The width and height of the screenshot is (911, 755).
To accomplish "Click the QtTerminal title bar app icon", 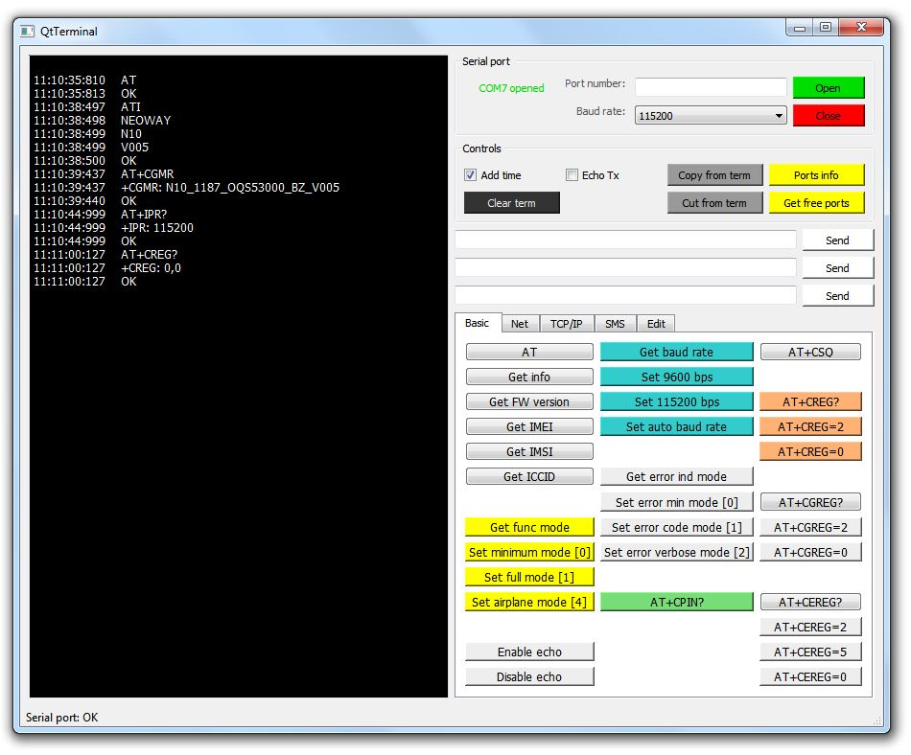I will point(27,32).
